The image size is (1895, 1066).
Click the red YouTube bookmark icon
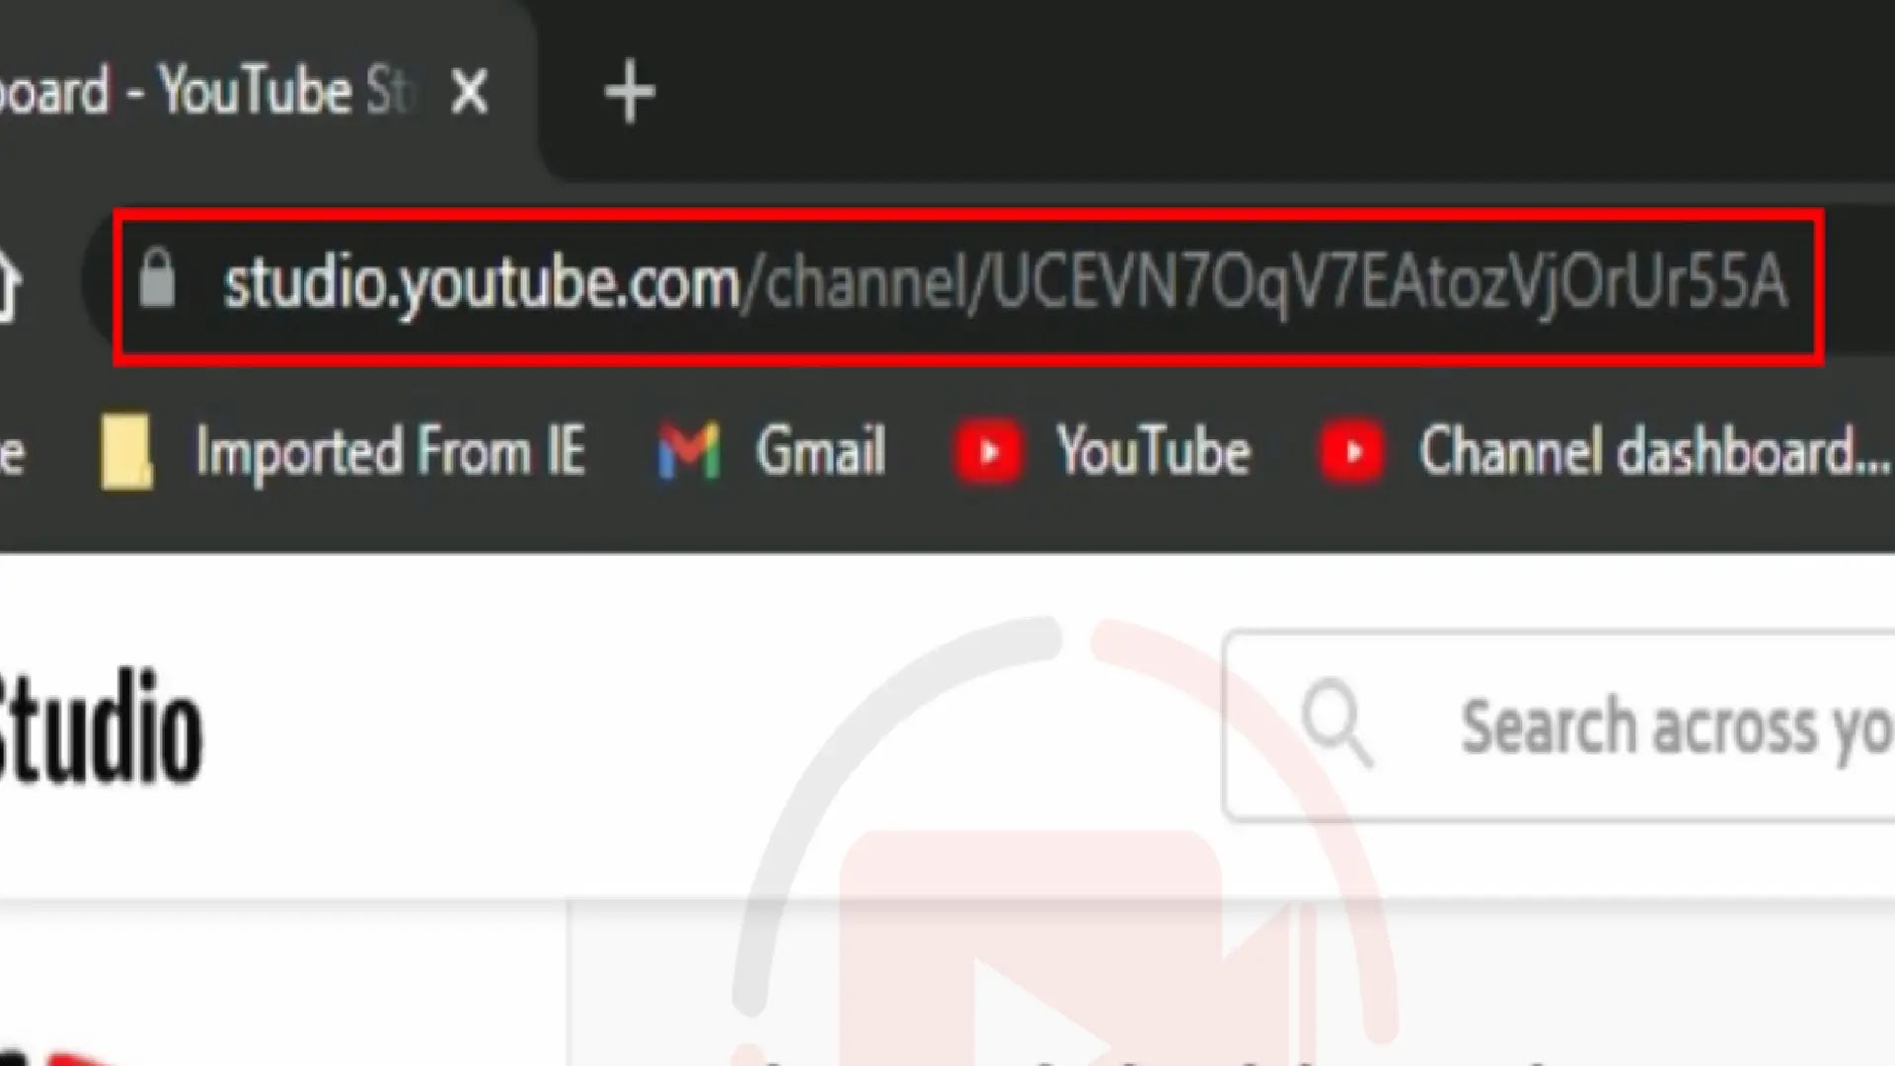point(987,452)
